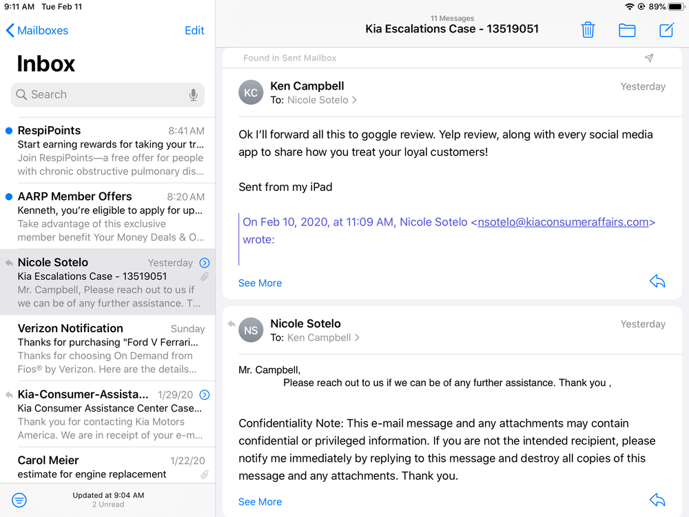689x517 pixels.
Task: Click the trash icon to delete message
Action: pos(588,30)
